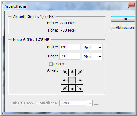The height and width of the screenshot is (116, 137).
Task: Set anchor to bottom-left arrow
Action: pyautogui.click(x=65, y=88)
